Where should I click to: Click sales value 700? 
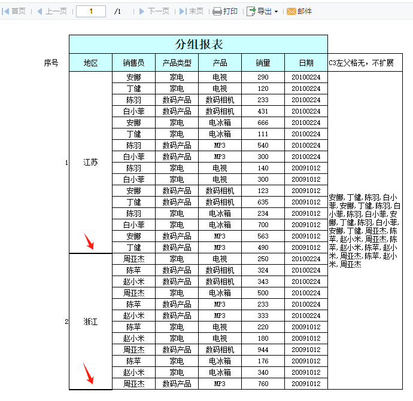tap(263, 225)
